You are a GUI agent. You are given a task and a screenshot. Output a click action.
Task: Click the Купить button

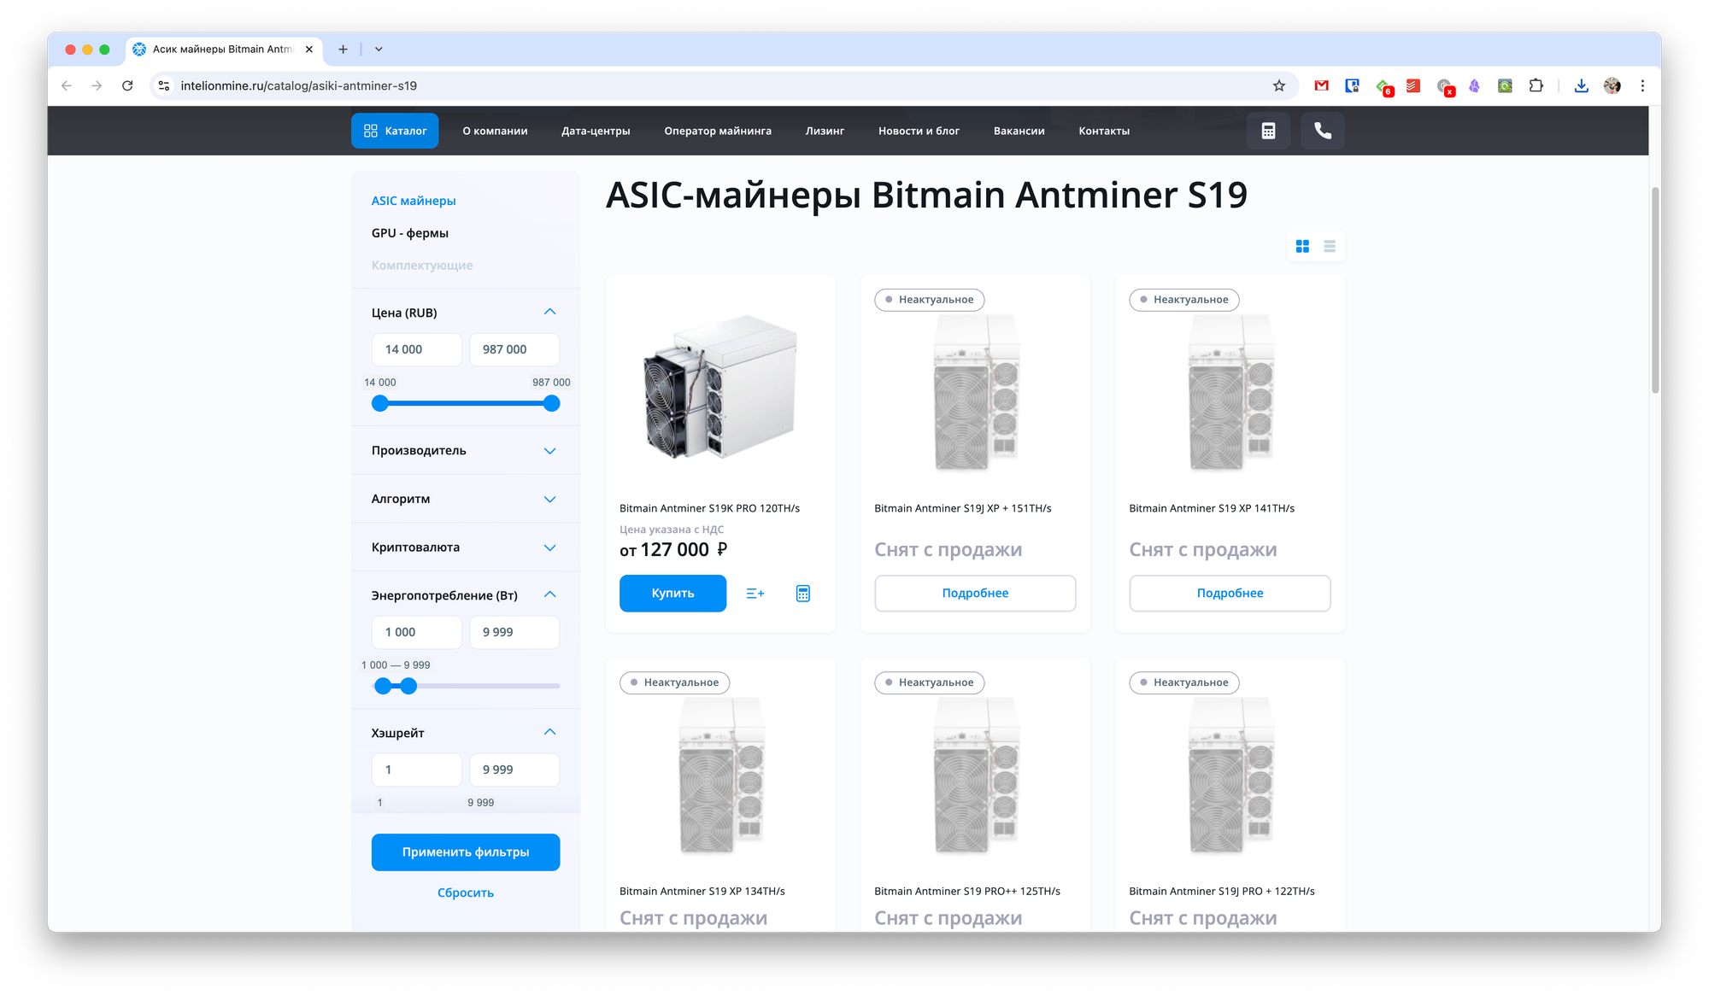pos(672,594)
